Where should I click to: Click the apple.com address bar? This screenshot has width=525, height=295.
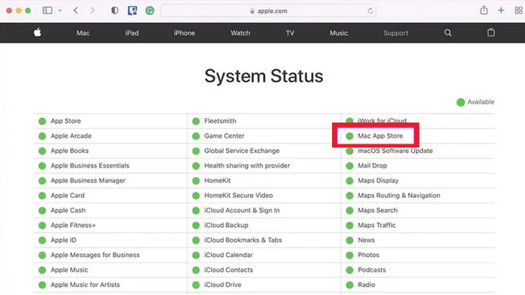(268, 10)
